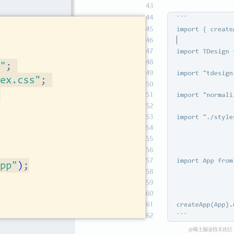Screen dimensions: 234x234
Task: Click line number 53 in the gutter
Action: click(150, 117)
